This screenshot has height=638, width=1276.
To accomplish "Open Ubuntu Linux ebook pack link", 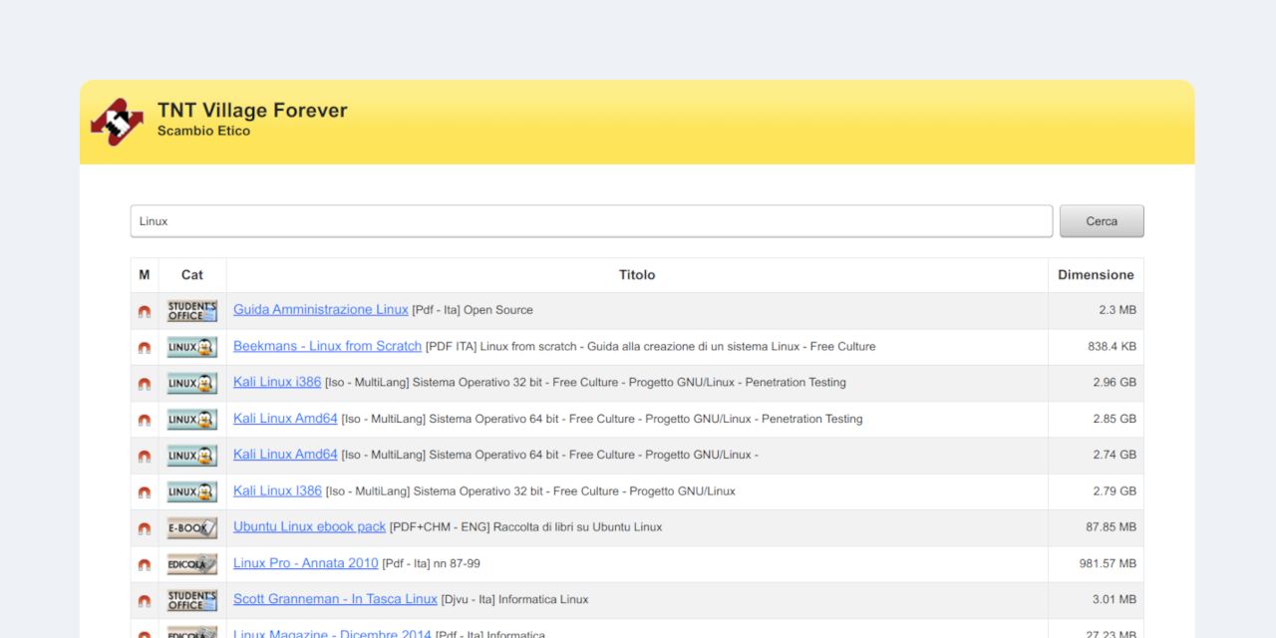I will (x=309, y=526).
